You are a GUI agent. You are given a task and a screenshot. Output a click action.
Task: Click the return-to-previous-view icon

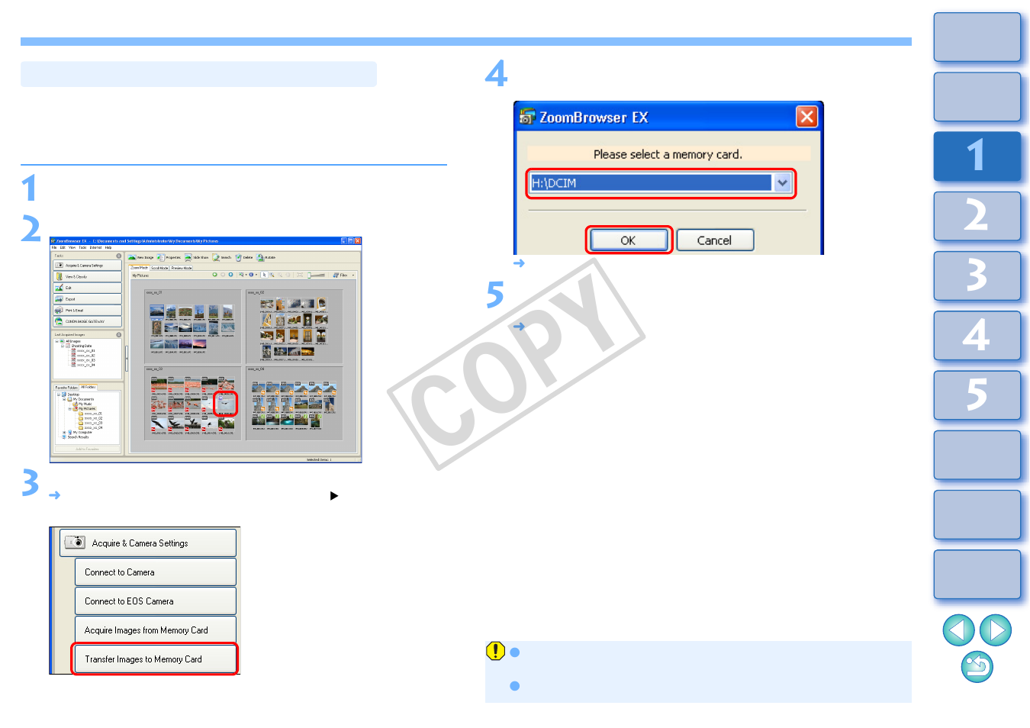[x=977, y=667]
